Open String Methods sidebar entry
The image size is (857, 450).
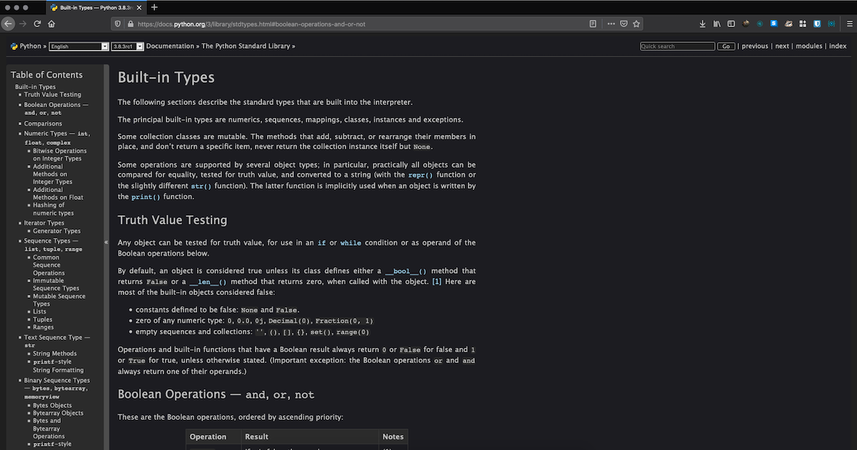54,354
